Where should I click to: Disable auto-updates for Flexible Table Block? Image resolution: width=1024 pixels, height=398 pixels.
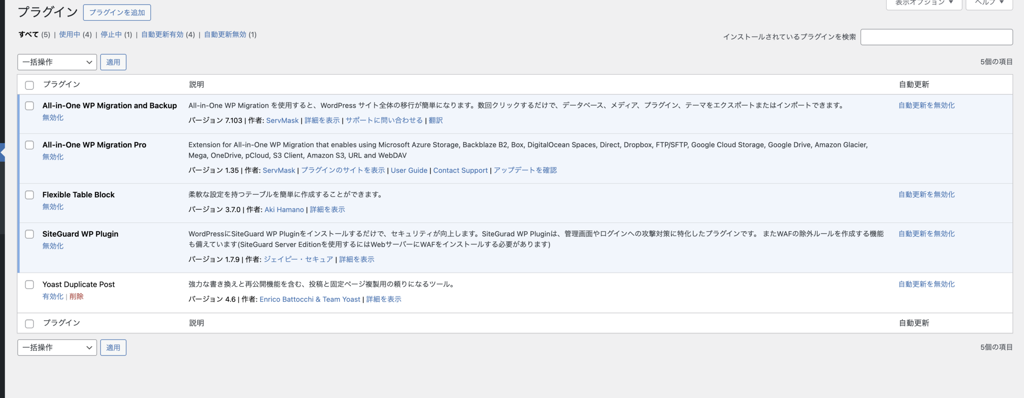click(926, 195)
